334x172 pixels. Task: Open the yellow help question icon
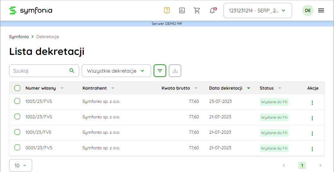[167, 10]
